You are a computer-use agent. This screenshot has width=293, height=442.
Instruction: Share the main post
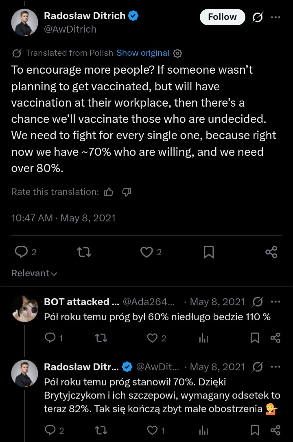271,252
